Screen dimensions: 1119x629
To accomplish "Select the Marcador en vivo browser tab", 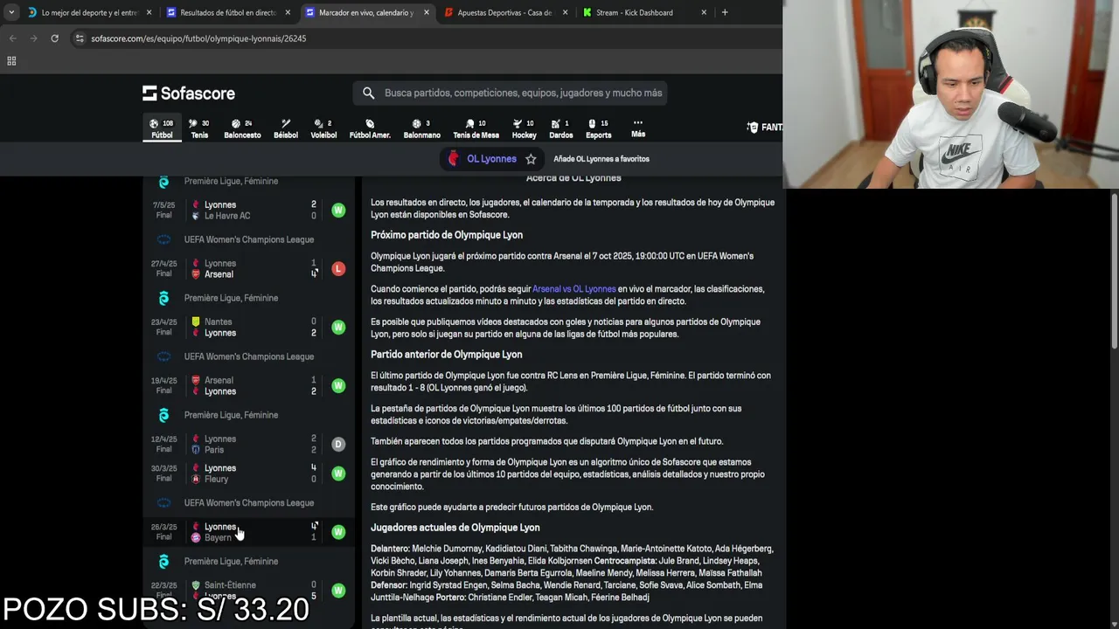I will tap(366, 12).
